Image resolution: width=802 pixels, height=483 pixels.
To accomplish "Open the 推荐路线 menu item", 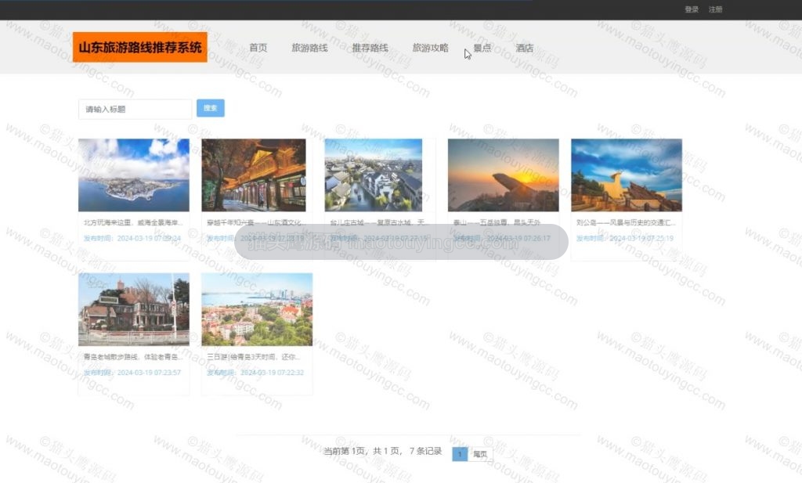I will point(370,48).
